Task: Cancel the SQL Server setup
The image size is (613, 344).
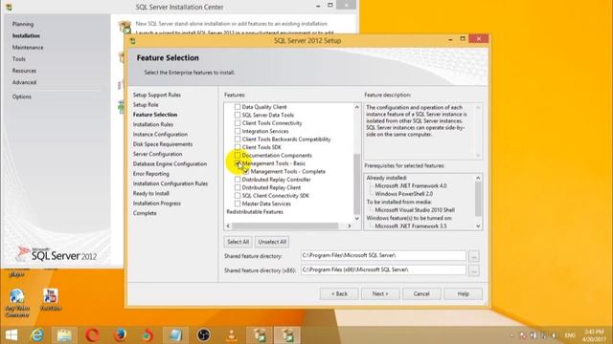Action: tap(421, 293)
